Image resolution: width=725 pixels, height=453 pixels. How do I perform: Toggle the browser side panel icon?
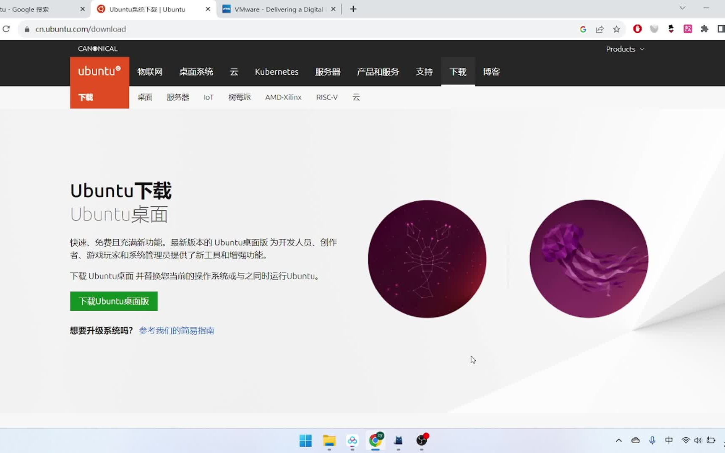(721, 29)
